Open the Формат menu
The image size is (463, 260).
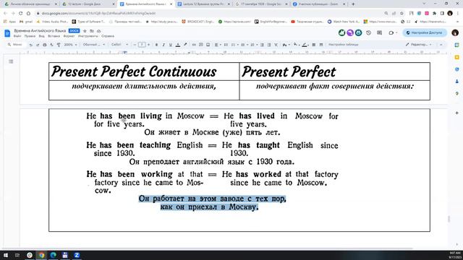coord(69,36)
